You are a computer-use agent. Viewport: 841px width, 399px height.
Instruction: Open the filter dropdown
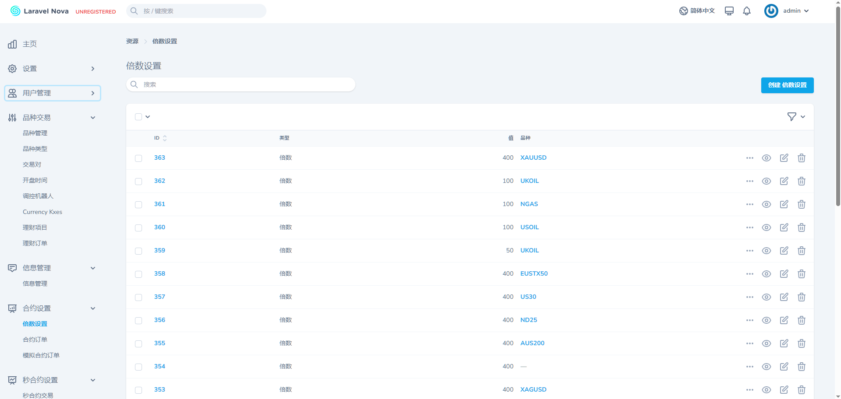pos(796,117)
